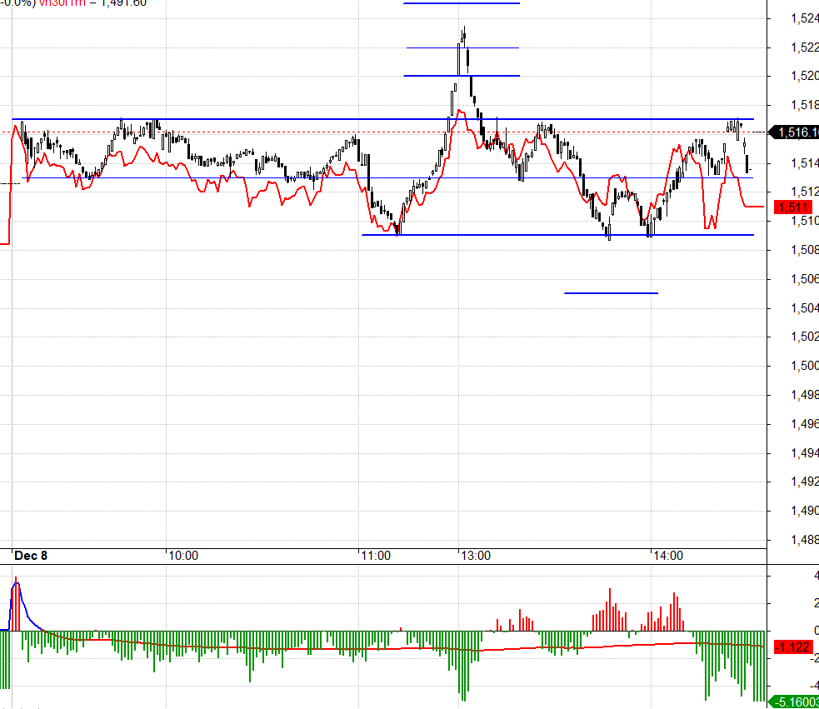Image resolution: width=819 pixels, height=709 pixels.
Task: Click the 1,504 price axis label
Action: tap(805, 308)
